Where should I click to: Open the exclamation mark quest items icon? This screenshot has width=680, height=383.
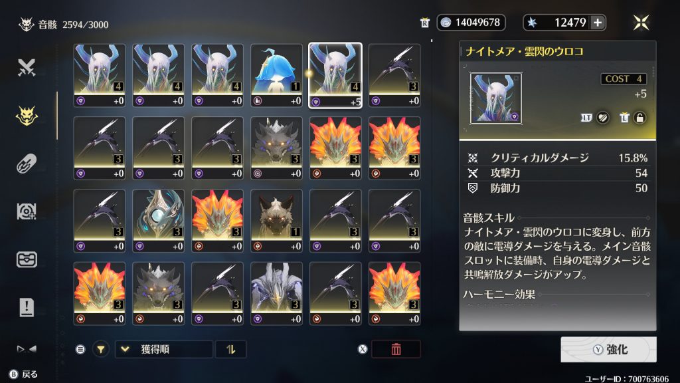[x=27, y=307]
